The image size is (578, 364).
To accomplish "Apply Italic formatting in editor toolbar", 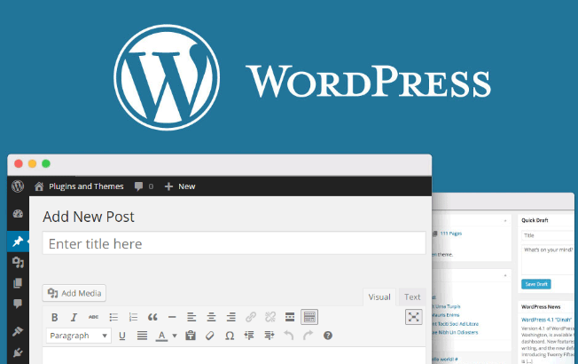I will tap(74, 317).
